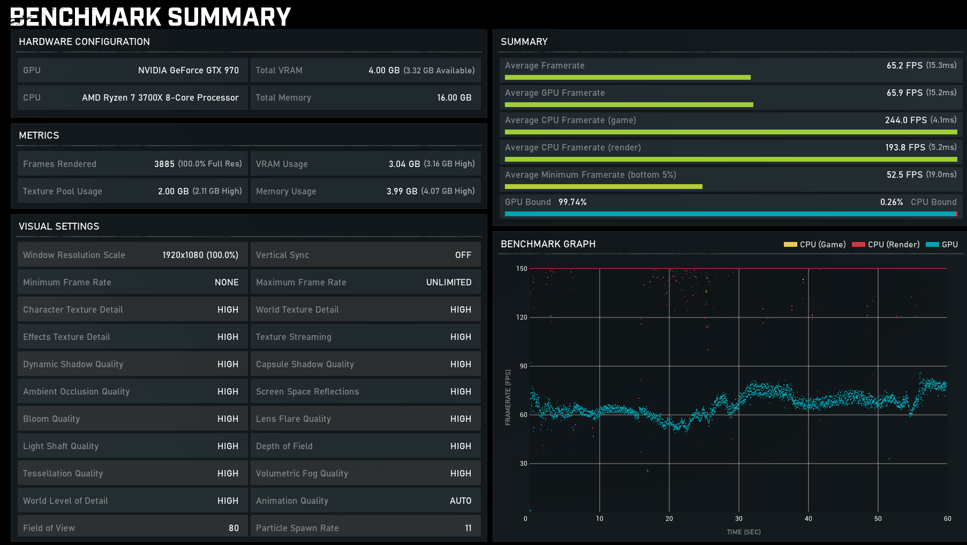Click the Visual Settings section header
Screen dimensions: 967x545
59,226
